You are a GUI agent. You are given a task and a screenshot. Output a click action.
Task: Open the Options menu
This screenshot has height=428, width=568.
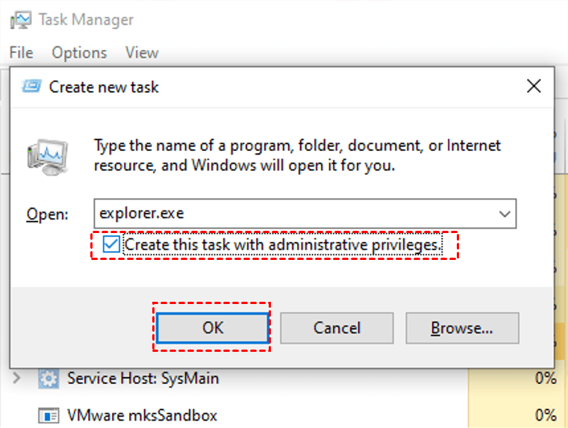pos(79,53)
